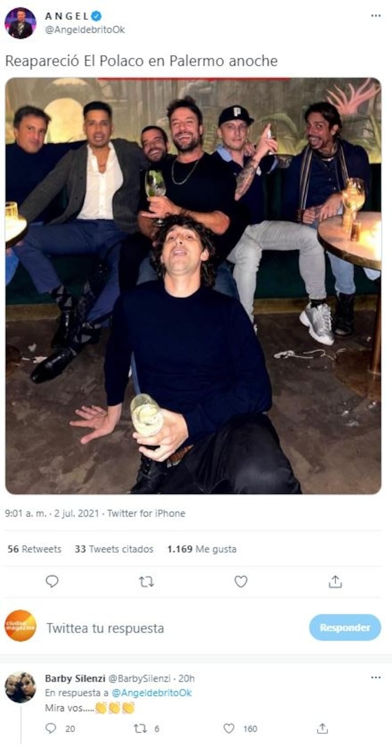Share the main tweet via the share icon
The height and width of the screenshot is (748, 392).
335,581
